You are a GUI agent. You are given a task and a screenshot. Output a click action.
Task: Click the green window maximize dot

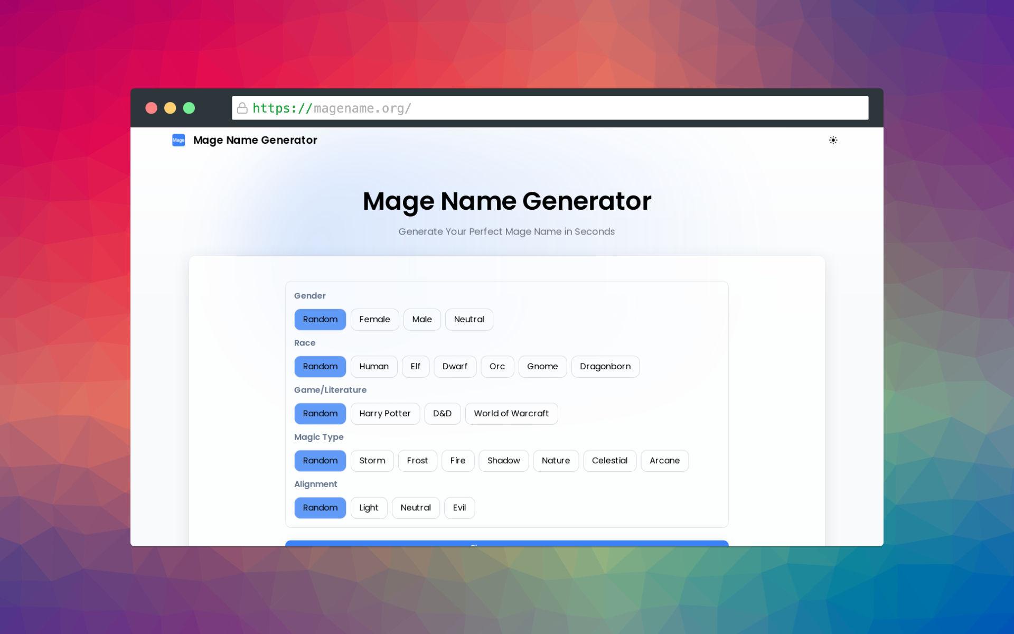click(x=189, y=108)
